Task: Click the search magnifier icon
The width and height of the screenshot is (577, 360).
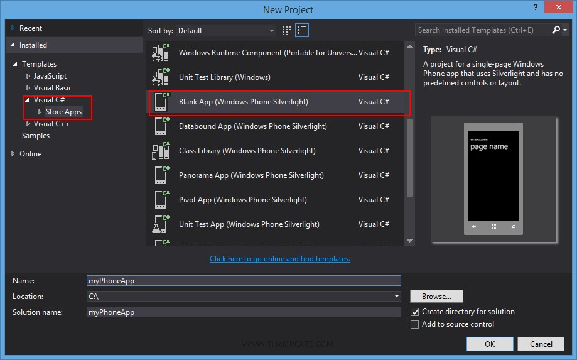Action: coord(556,30)
